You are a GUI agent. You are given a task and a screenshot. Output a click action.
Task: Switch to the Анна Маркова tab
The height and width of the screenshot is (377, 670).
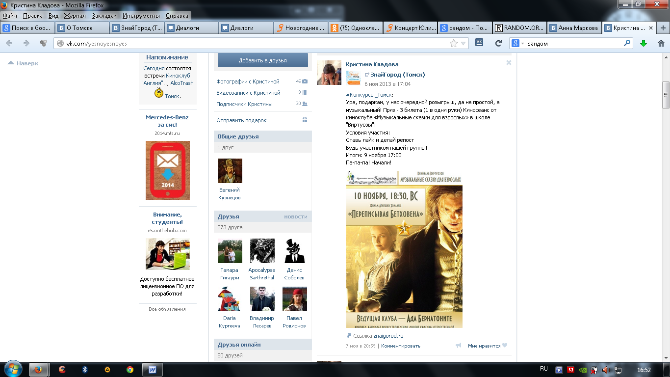[x=573, y=28]
